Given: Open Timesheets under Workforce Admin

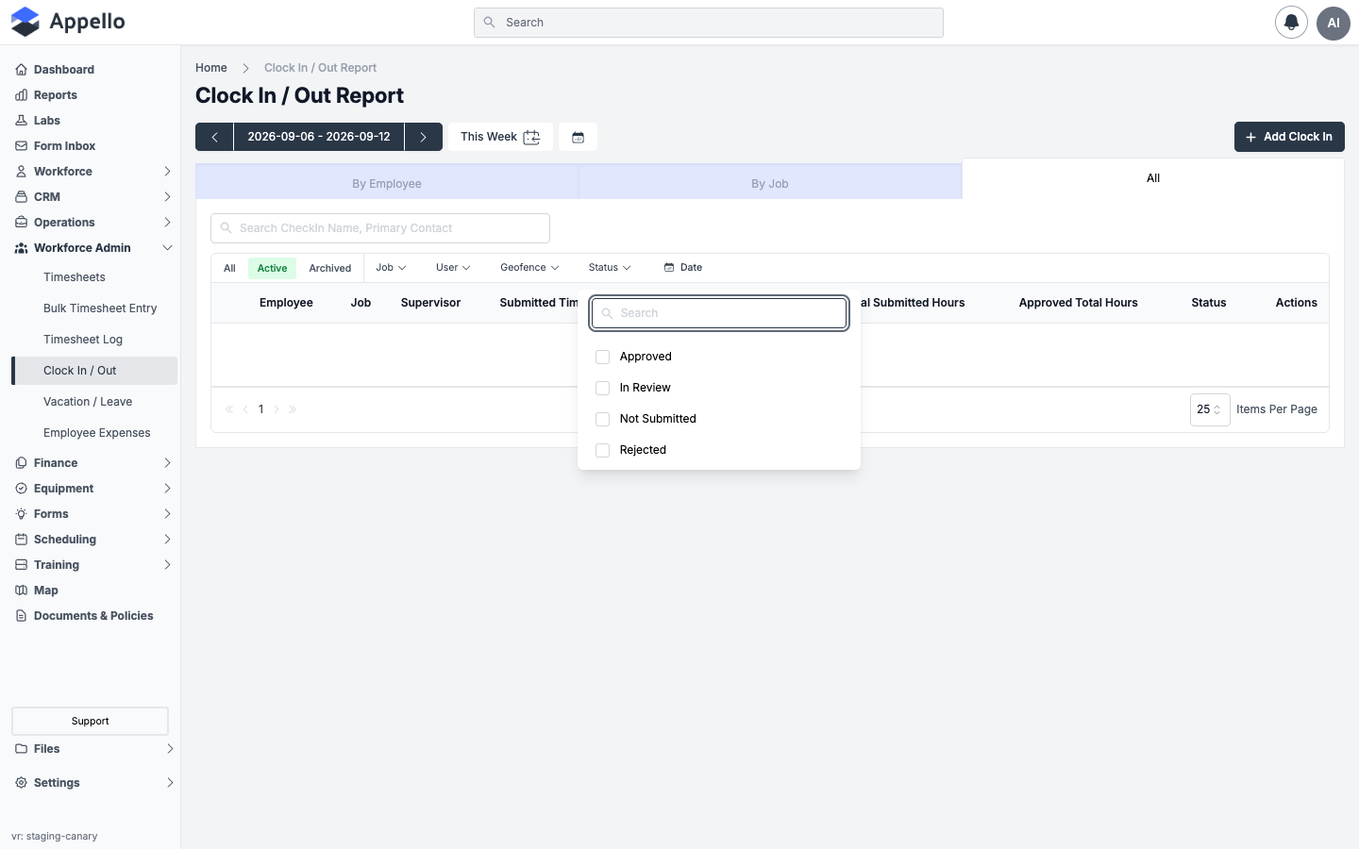Looking at the screenshot, I should [x=75, y=277].
